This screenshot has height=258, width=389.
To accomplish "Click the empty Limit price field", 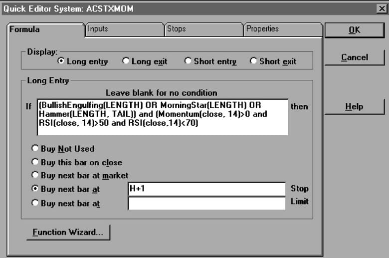I will pyautogui.click(x=206, y=203).
